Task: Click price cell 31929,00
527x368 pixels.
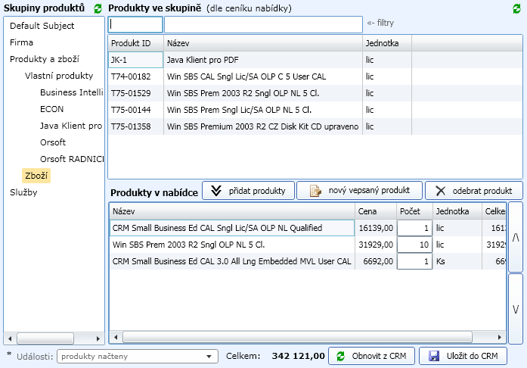Action: (376, 245)
